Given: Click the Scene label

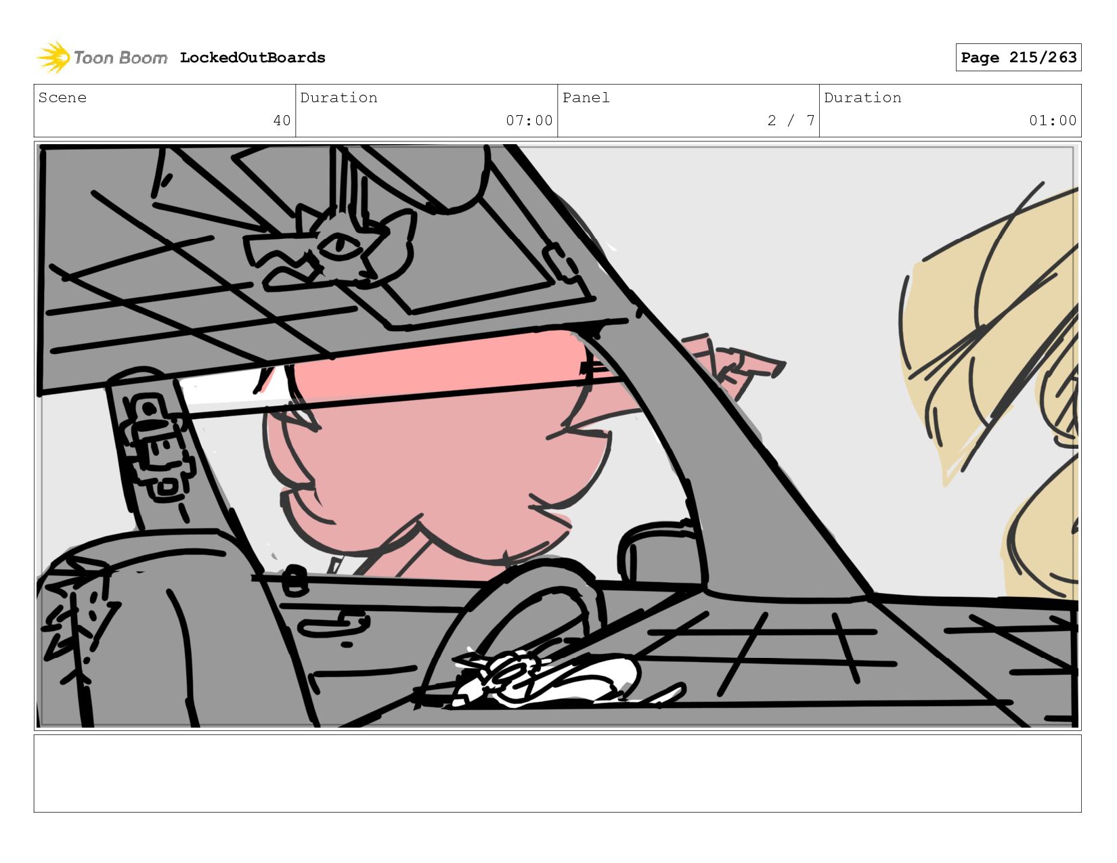Looking at the screenshot, I should coord(62,97).
